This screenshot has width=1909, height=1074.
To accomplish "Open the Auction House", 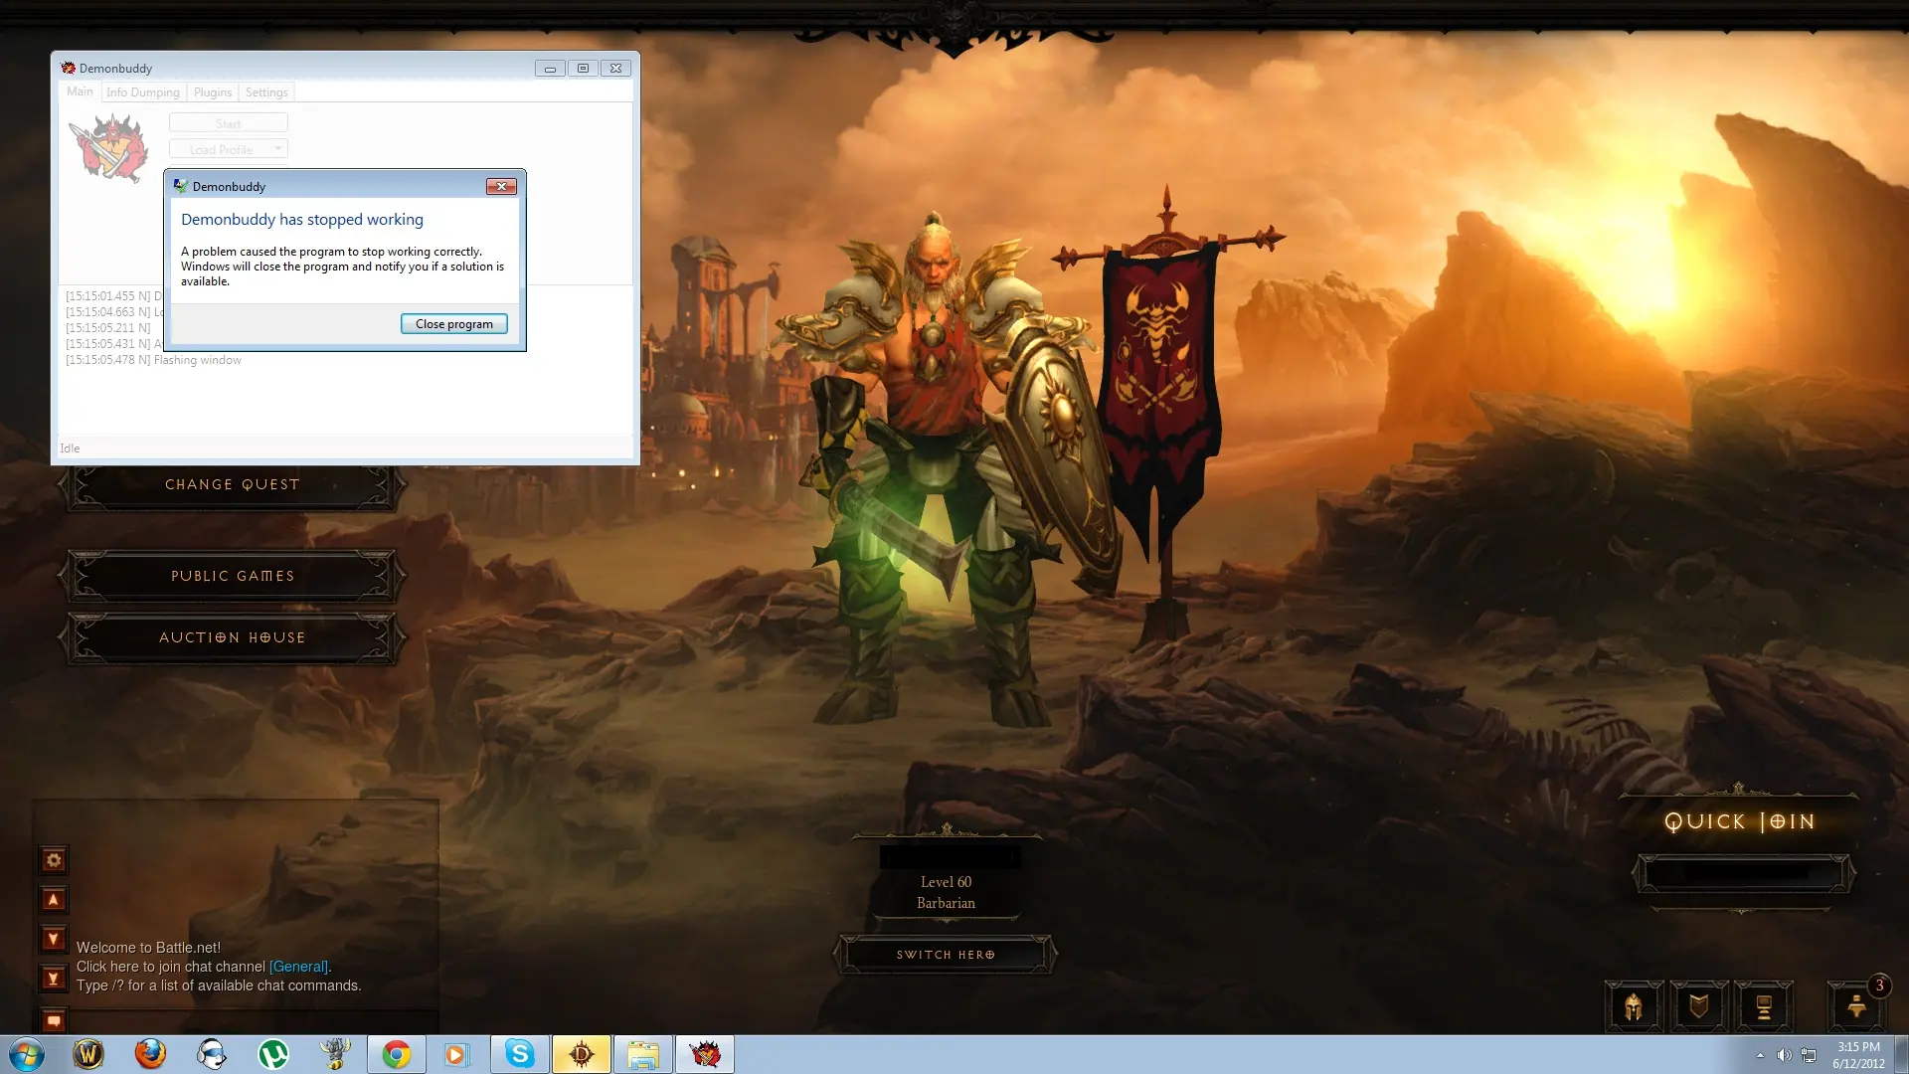I will (x=233, y=637).
